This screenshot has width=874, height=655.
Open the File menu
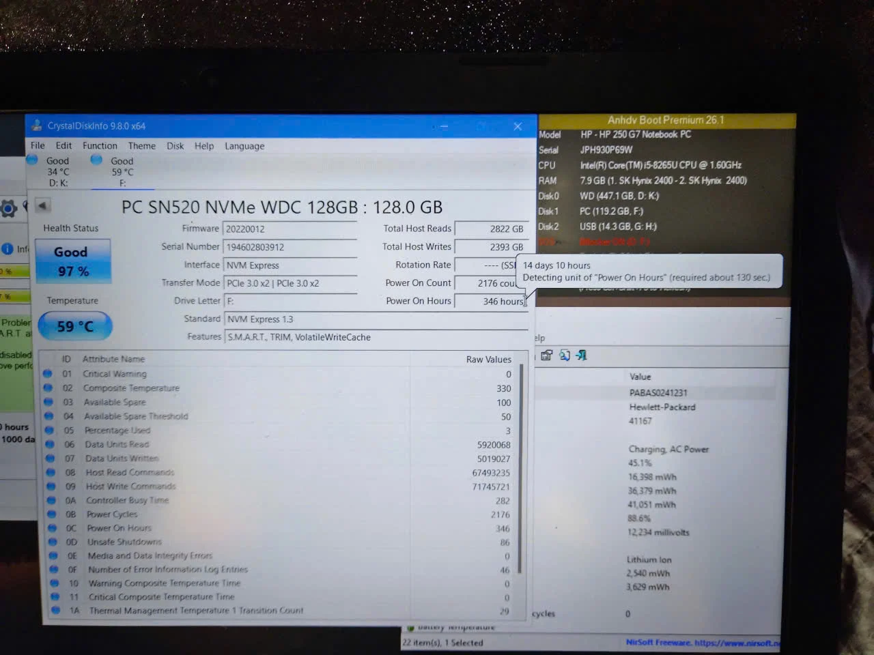coord(38,145)
